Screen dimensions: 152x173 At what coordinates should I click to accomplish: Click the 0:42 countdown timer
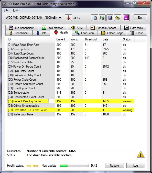pos(94,166)
